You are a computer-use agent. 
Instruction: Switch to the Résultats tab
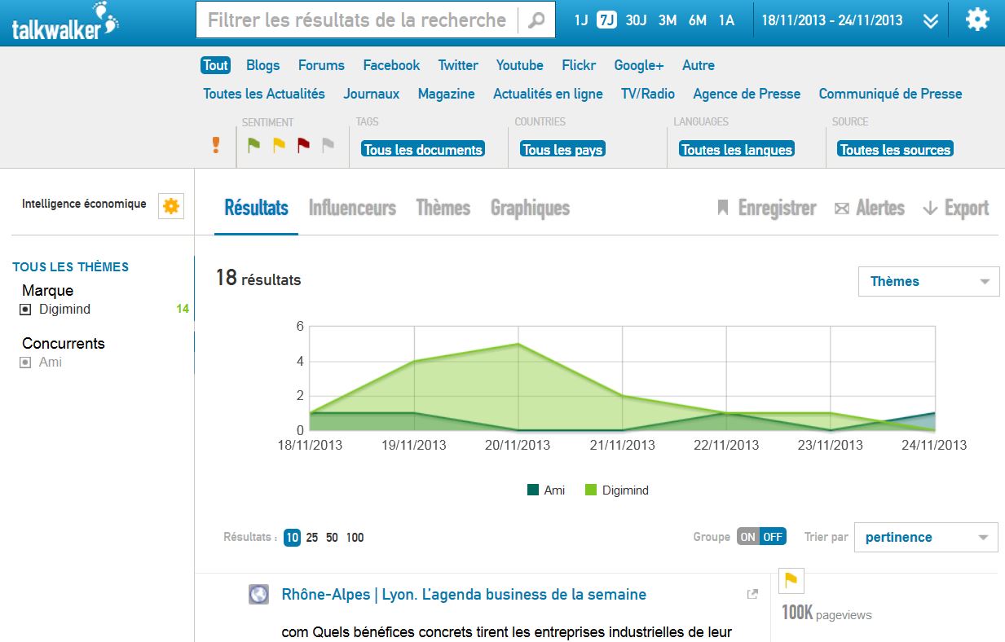(x=256, y=209)
